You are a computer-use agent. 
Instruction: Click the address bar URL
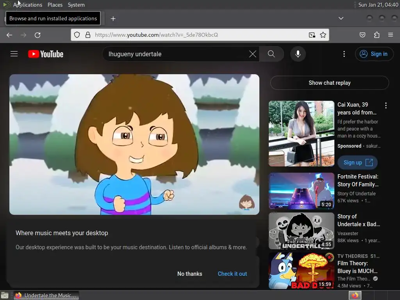click(156, 35)
